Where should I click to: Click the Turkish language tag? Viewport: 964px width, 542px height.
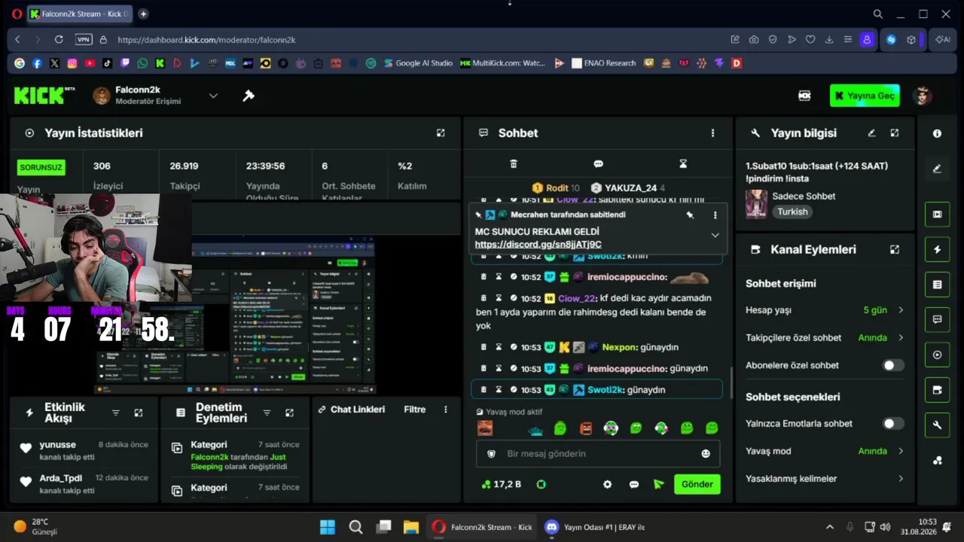(792, 212)
